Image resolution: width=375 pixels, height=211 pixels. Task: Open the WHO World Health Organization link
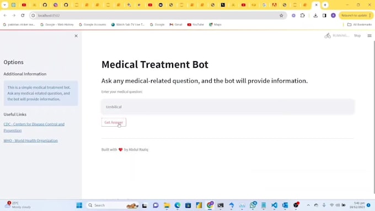31,140
